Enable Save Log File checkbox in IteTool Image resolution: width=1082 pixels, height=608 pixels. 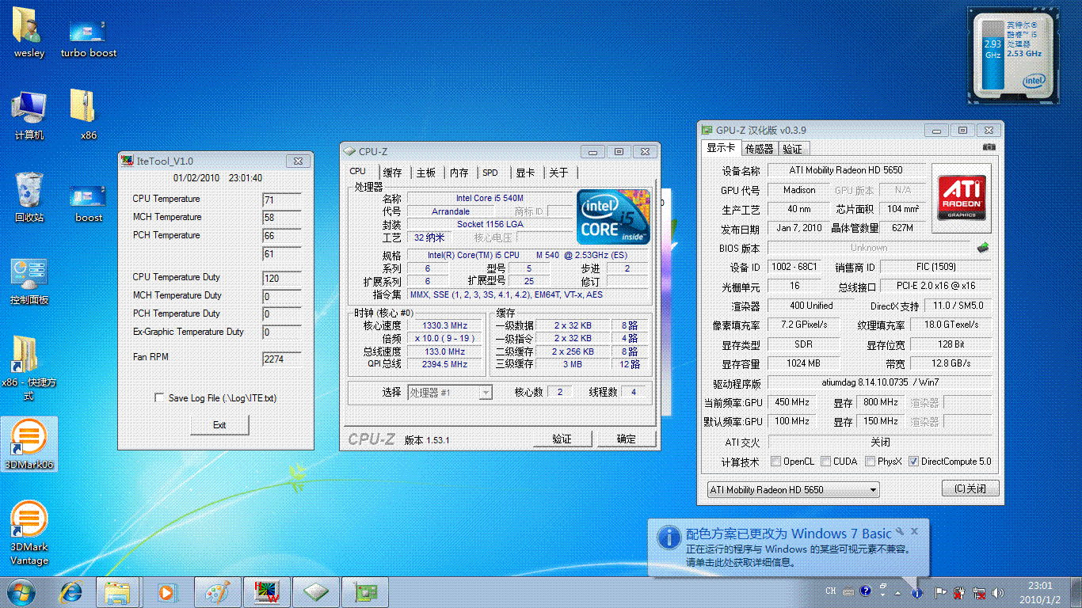(x=159, y=398)
